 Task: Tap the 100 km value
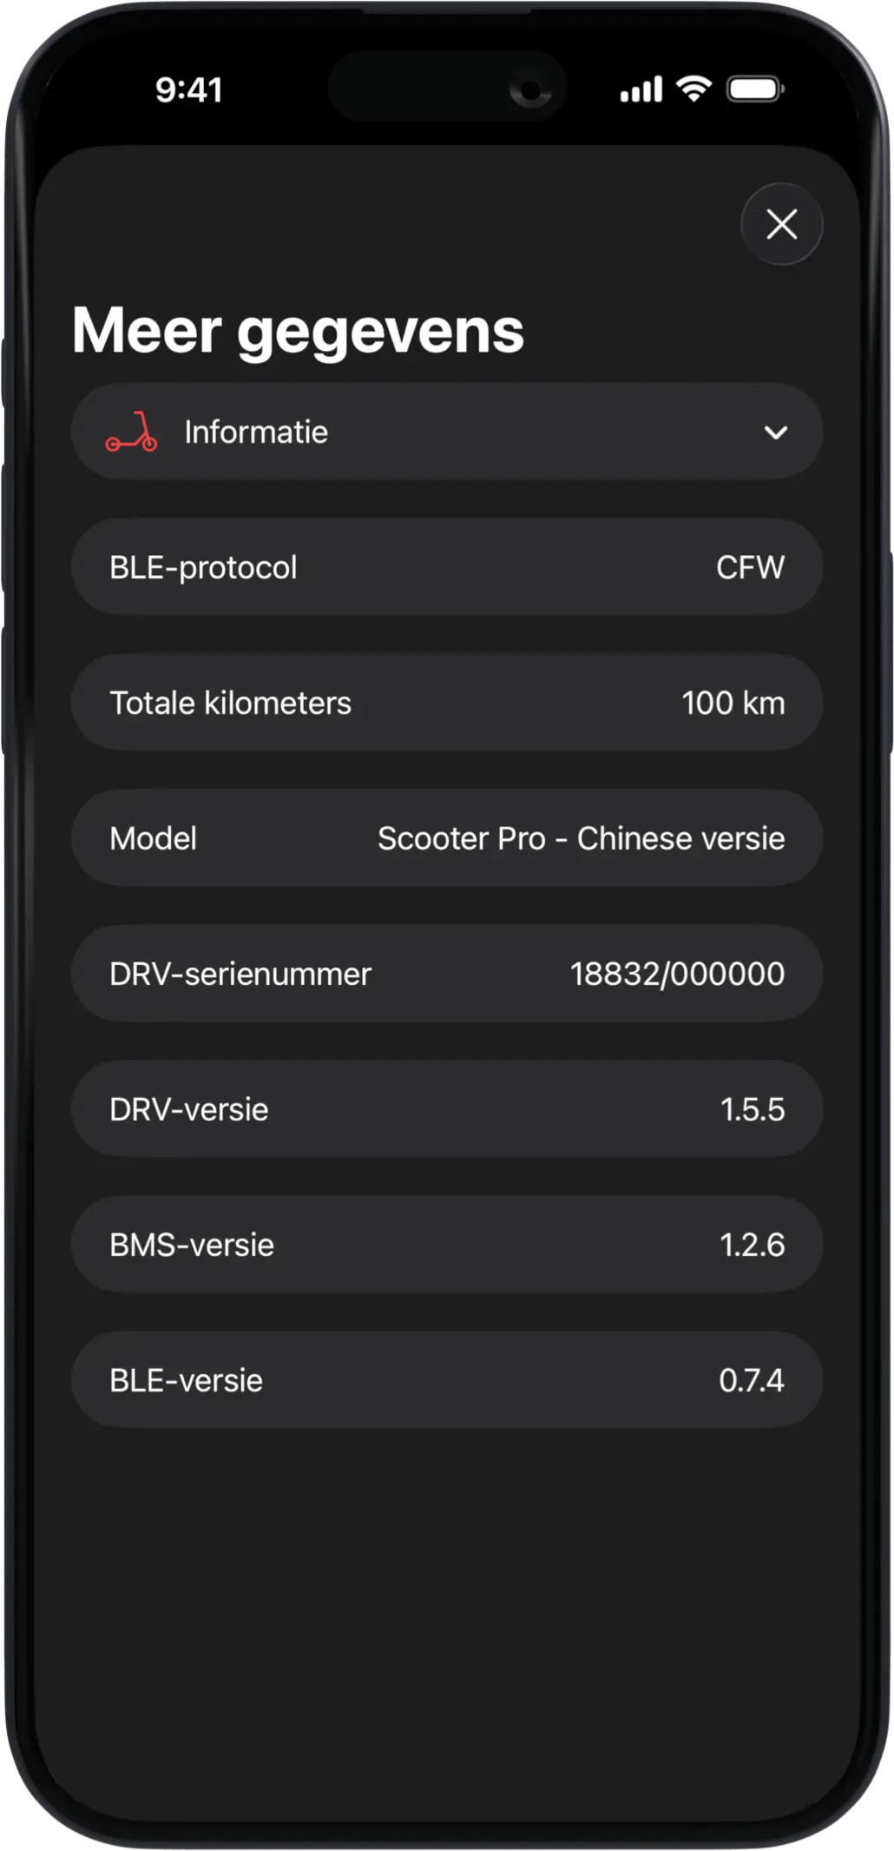coord(733,704)
